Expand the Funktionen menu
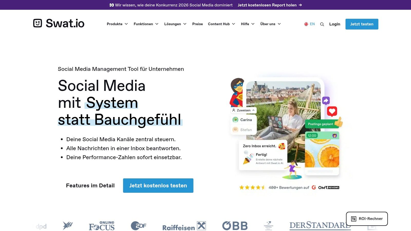Image resolution: width=411 pixels, height=231 pixels. pyautogui.click(x=146, y=24)
